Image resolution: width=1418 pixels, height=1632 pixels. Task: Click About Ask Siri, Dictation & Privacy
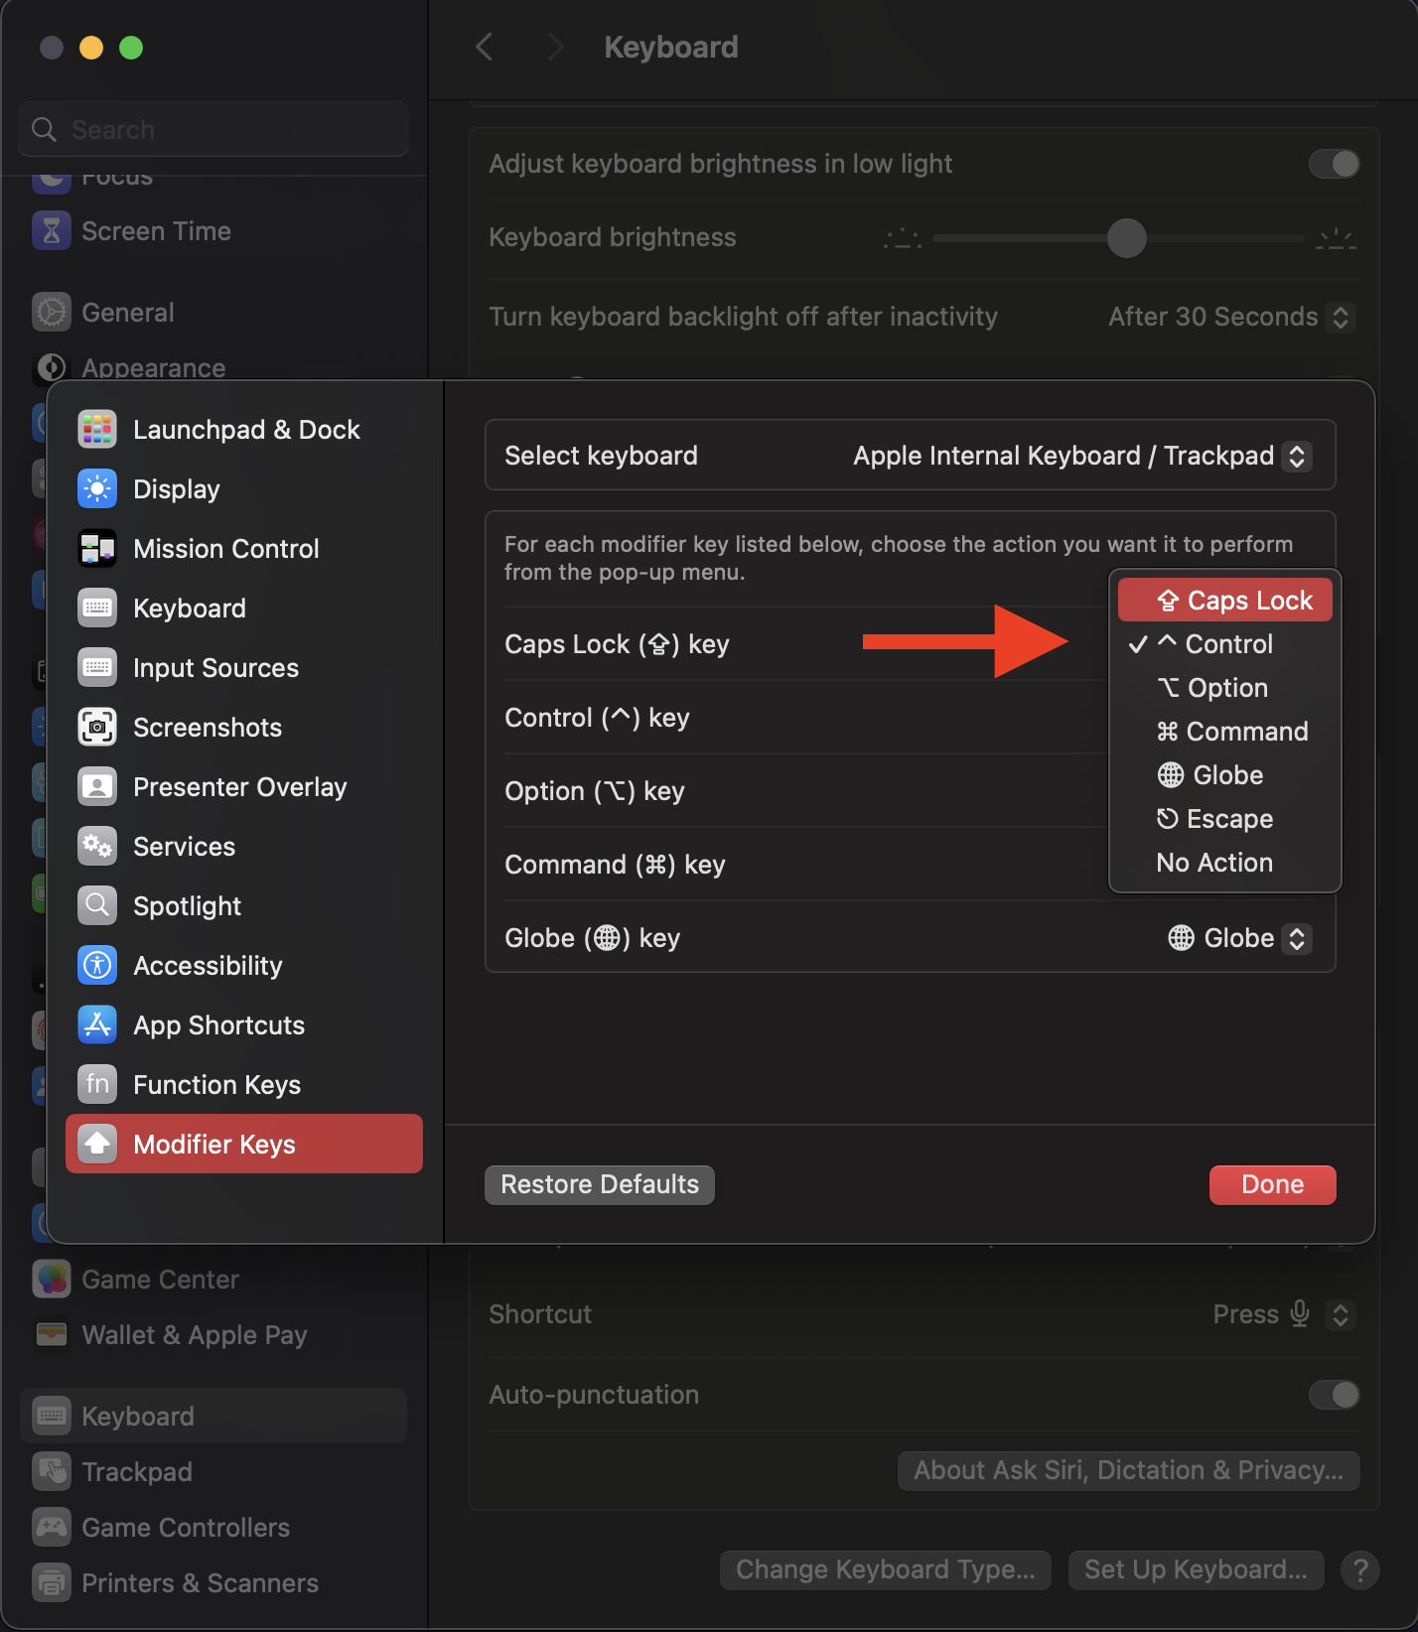(x=1129, y=1470)
